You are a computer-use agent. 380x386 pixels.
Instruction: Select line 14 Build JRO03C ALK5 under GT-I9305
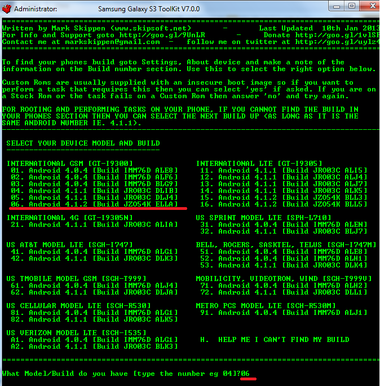(x=284, y=191)
